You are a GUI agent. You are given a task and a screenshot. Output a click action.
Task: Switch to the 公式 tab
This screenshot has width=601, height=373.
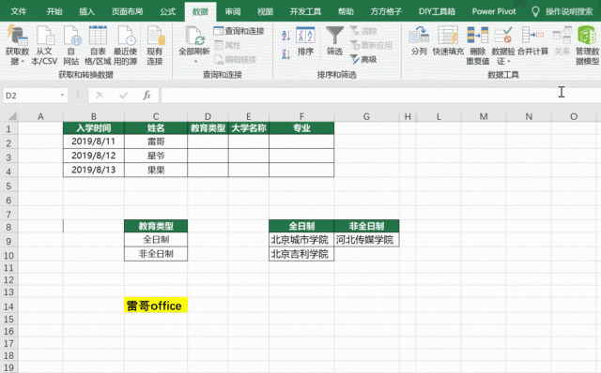point(167,11)
